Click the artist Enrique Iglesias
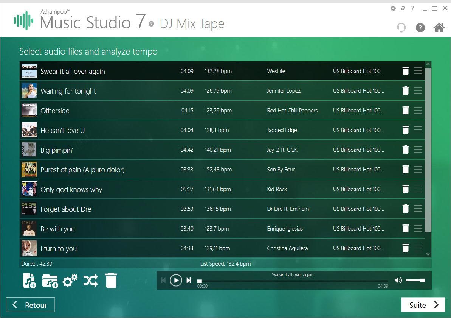451x318 pixels. coord(285,229)
